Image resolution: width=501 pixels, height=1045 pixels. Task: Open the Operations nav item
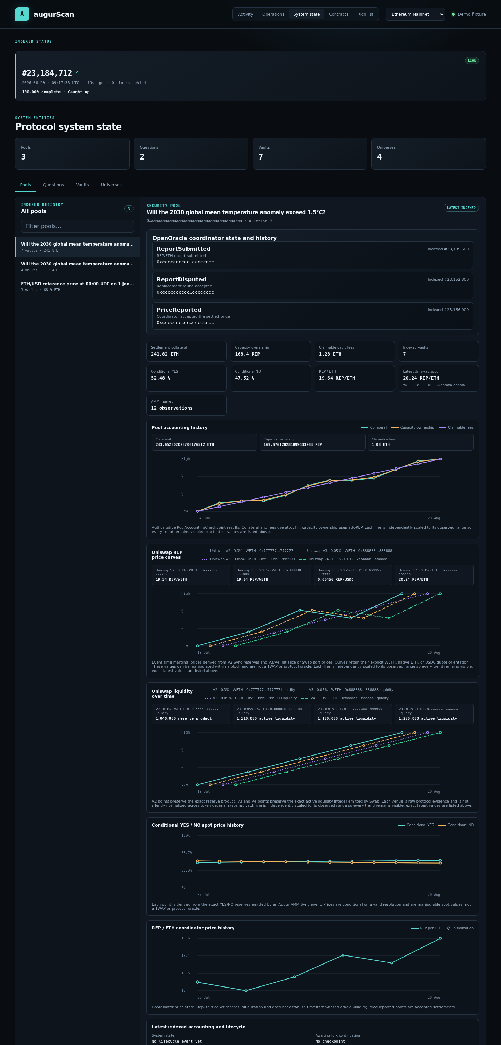click(273, 14)
